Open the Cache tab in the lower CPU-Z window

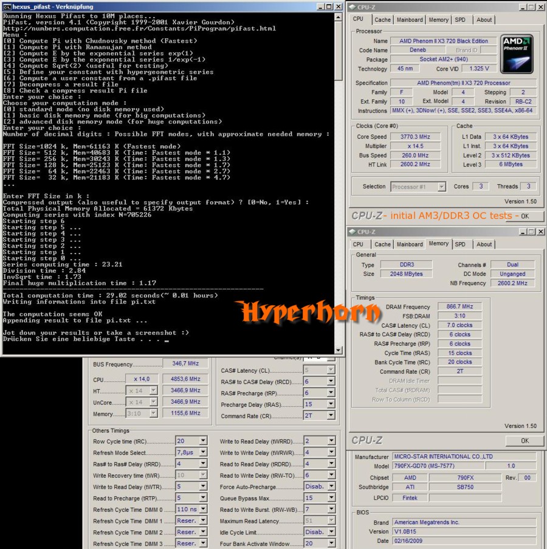(x=382, y=244)
